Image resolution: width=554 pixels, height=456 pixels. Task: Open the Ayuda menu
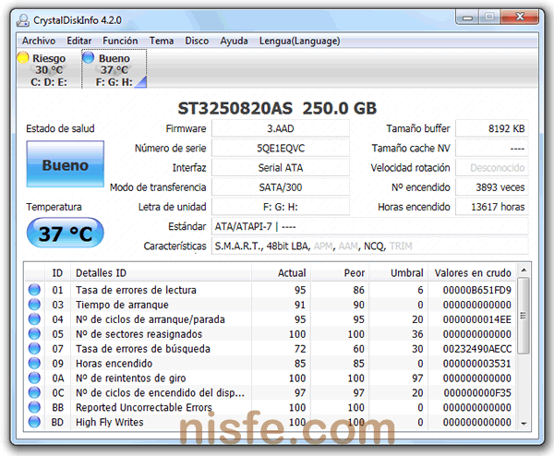click(x=234, y=41)
